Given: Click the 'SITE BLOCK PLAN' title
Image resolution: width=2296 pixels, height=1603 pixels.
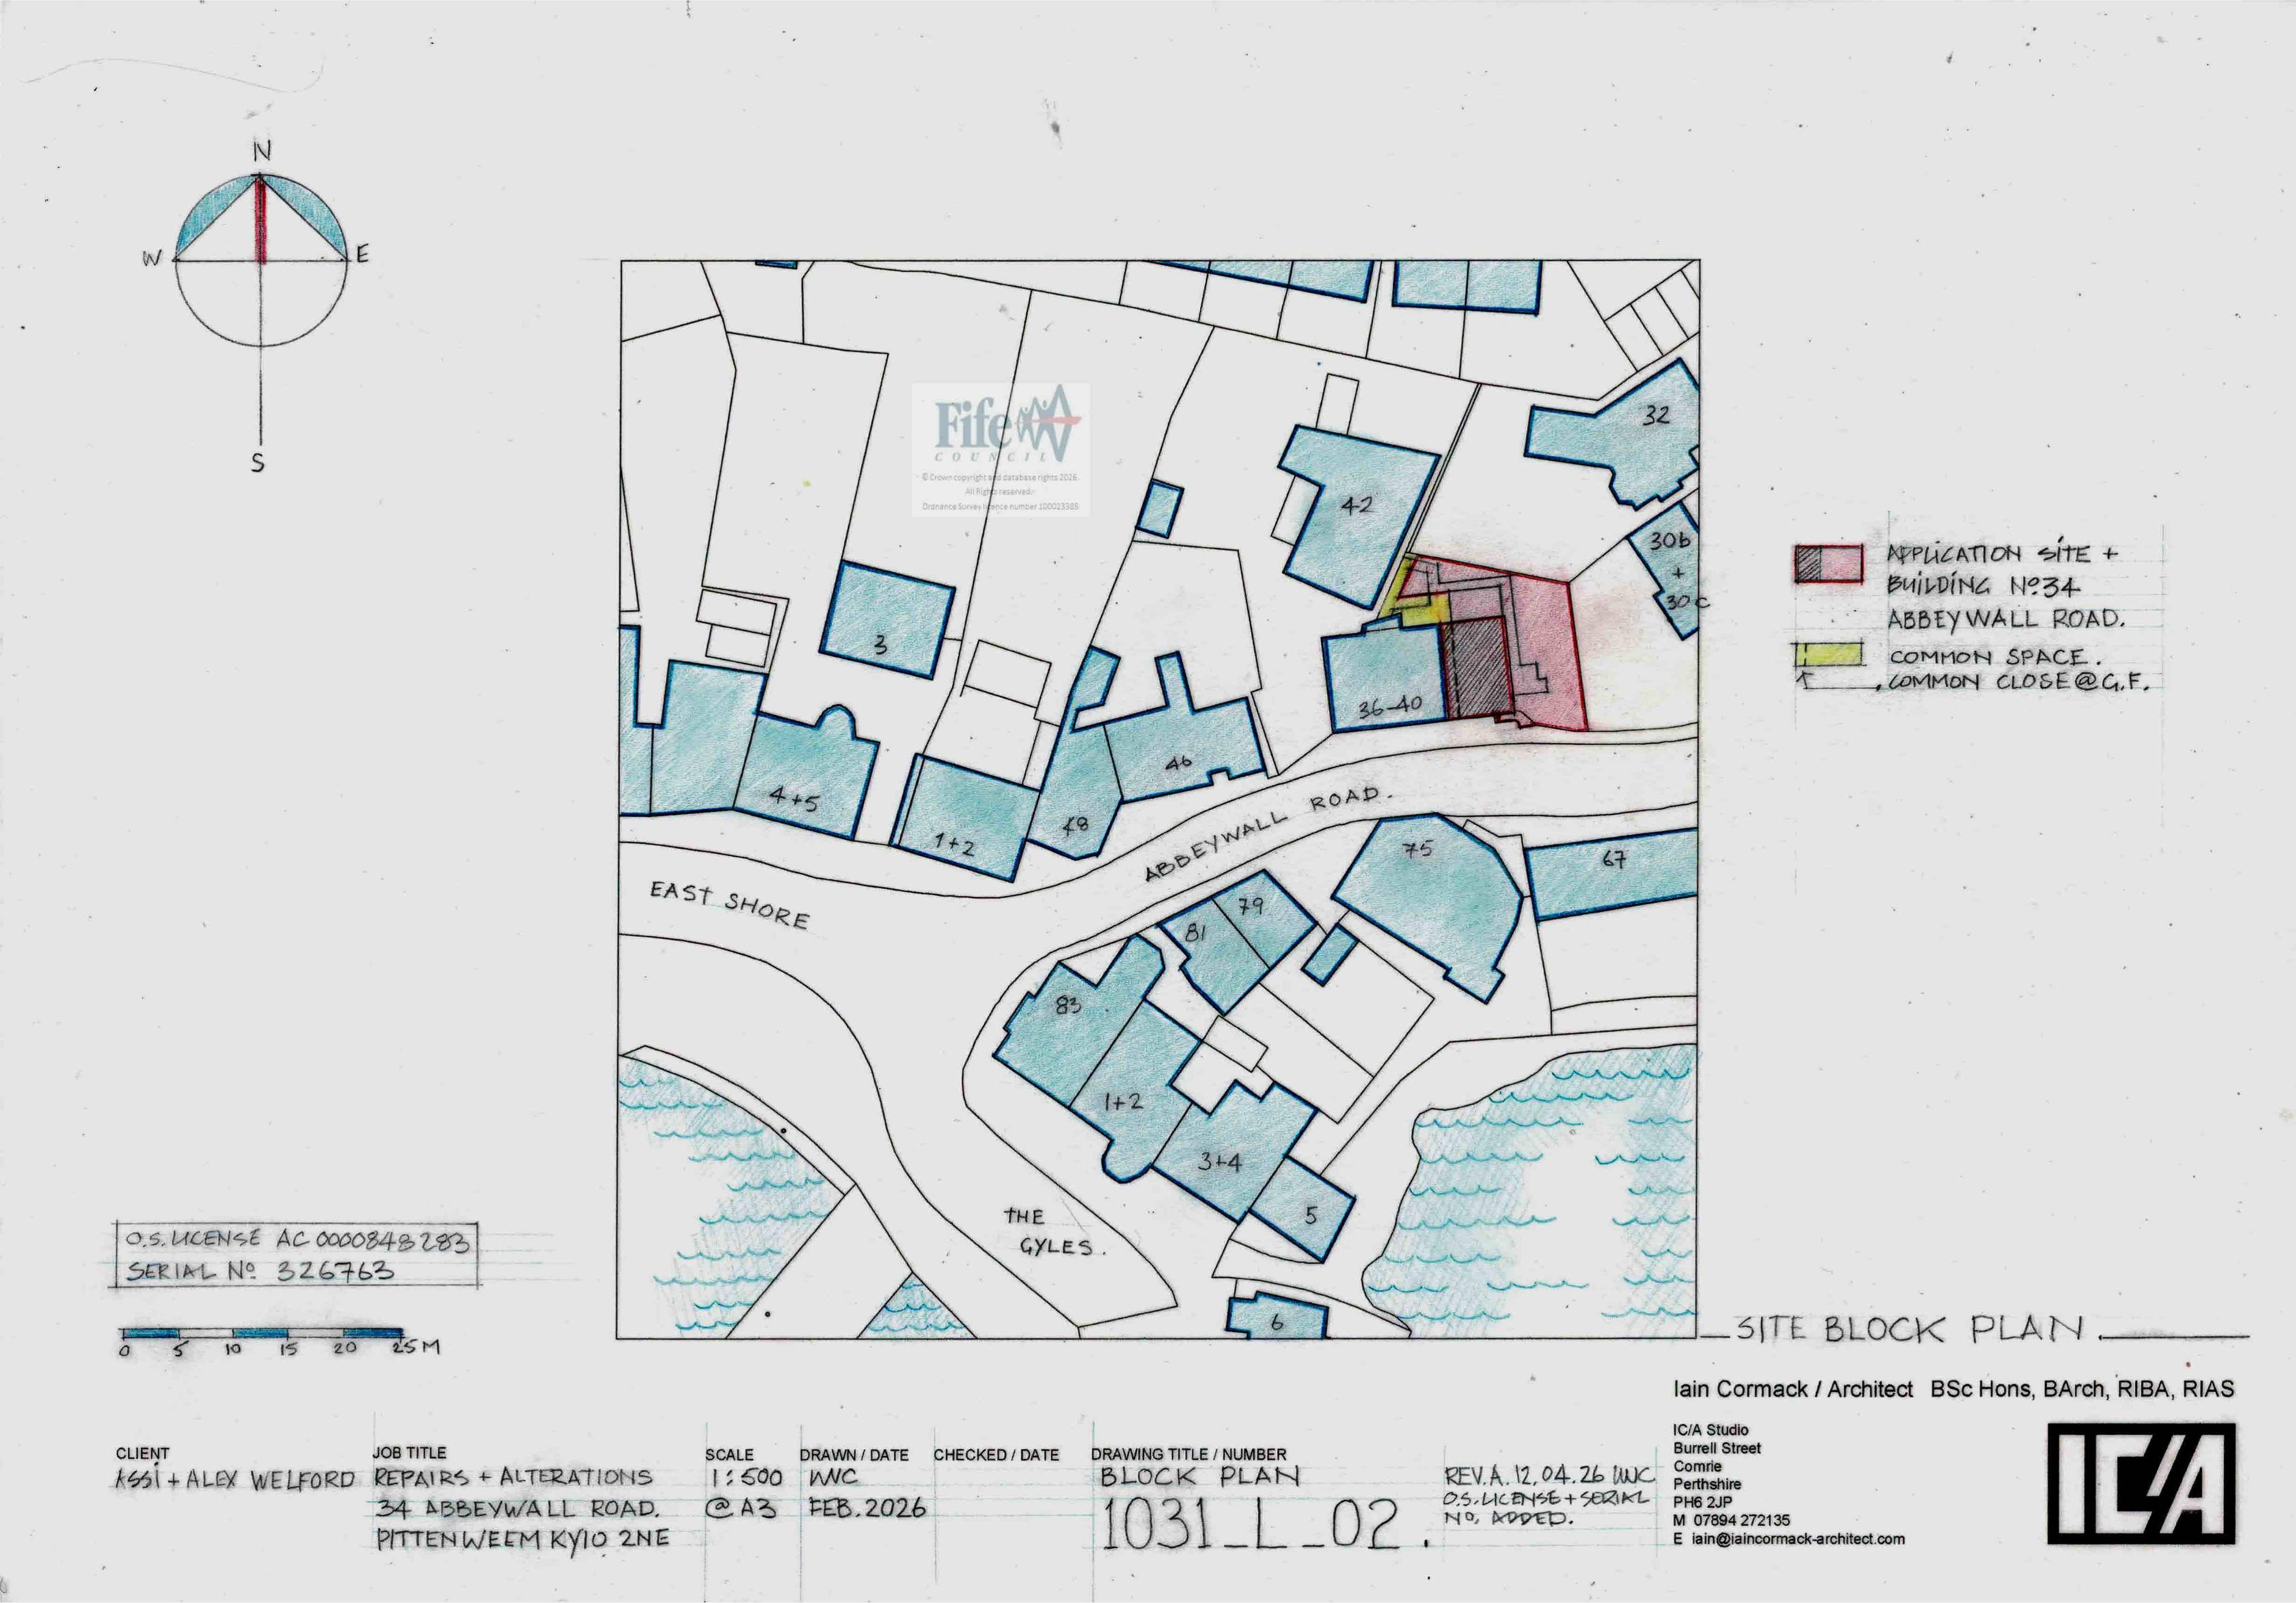Looking at the screenshot, I should pos(1909,1329).
